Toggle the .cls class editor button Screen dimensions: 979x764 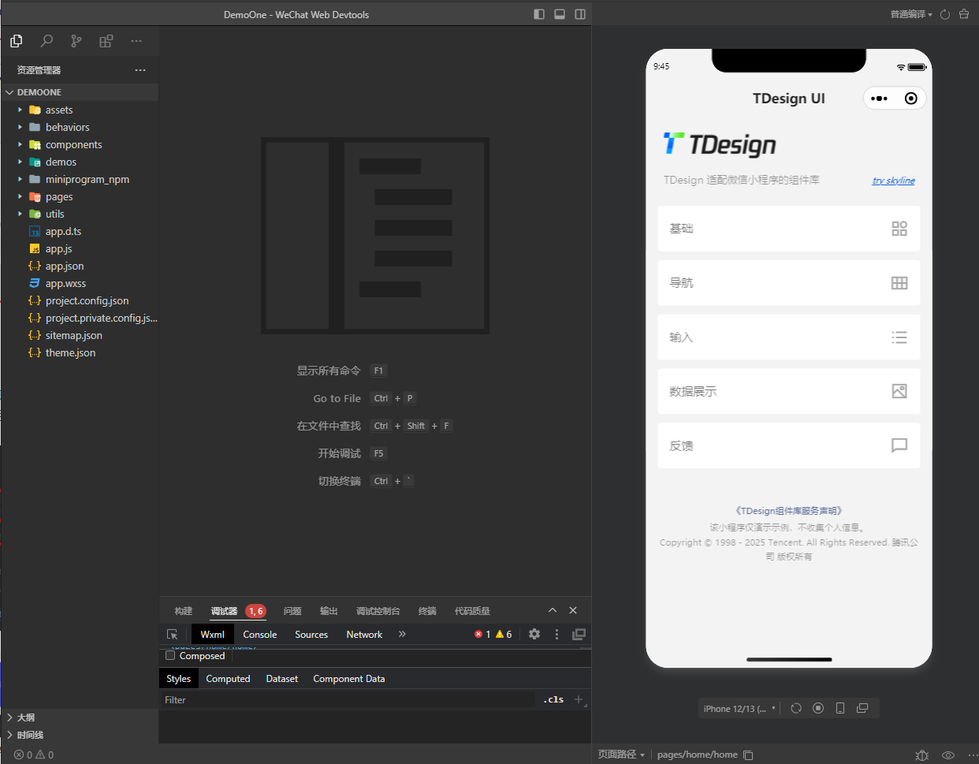(553, 699)
